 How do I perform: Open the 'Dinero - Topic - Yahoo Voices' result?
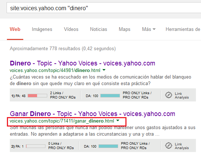(83, 63)
